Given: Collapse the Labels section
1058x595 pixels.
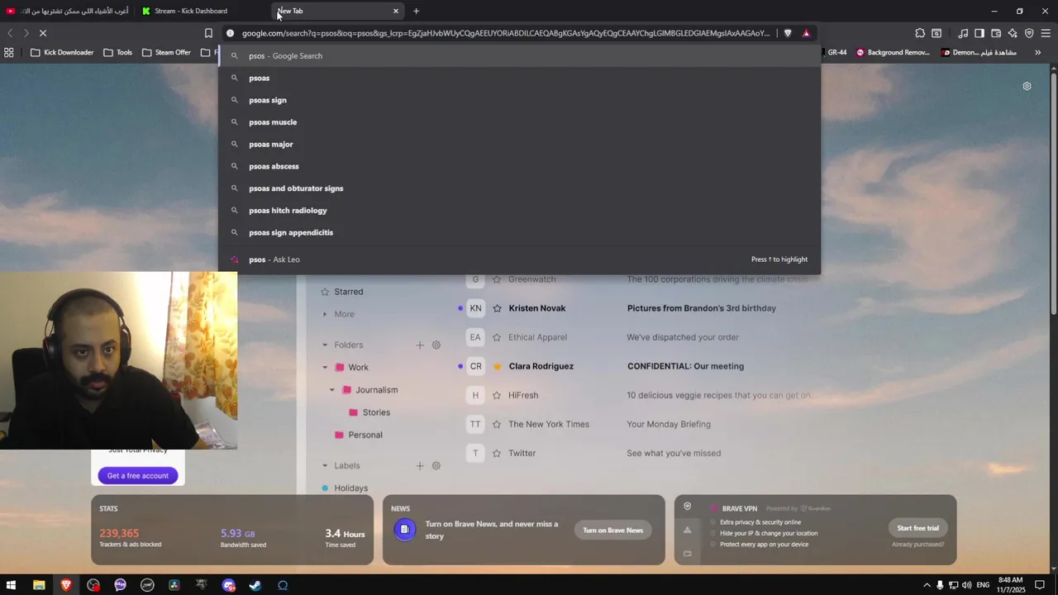Looking at the screenshot, I should [x=325, y=466].
